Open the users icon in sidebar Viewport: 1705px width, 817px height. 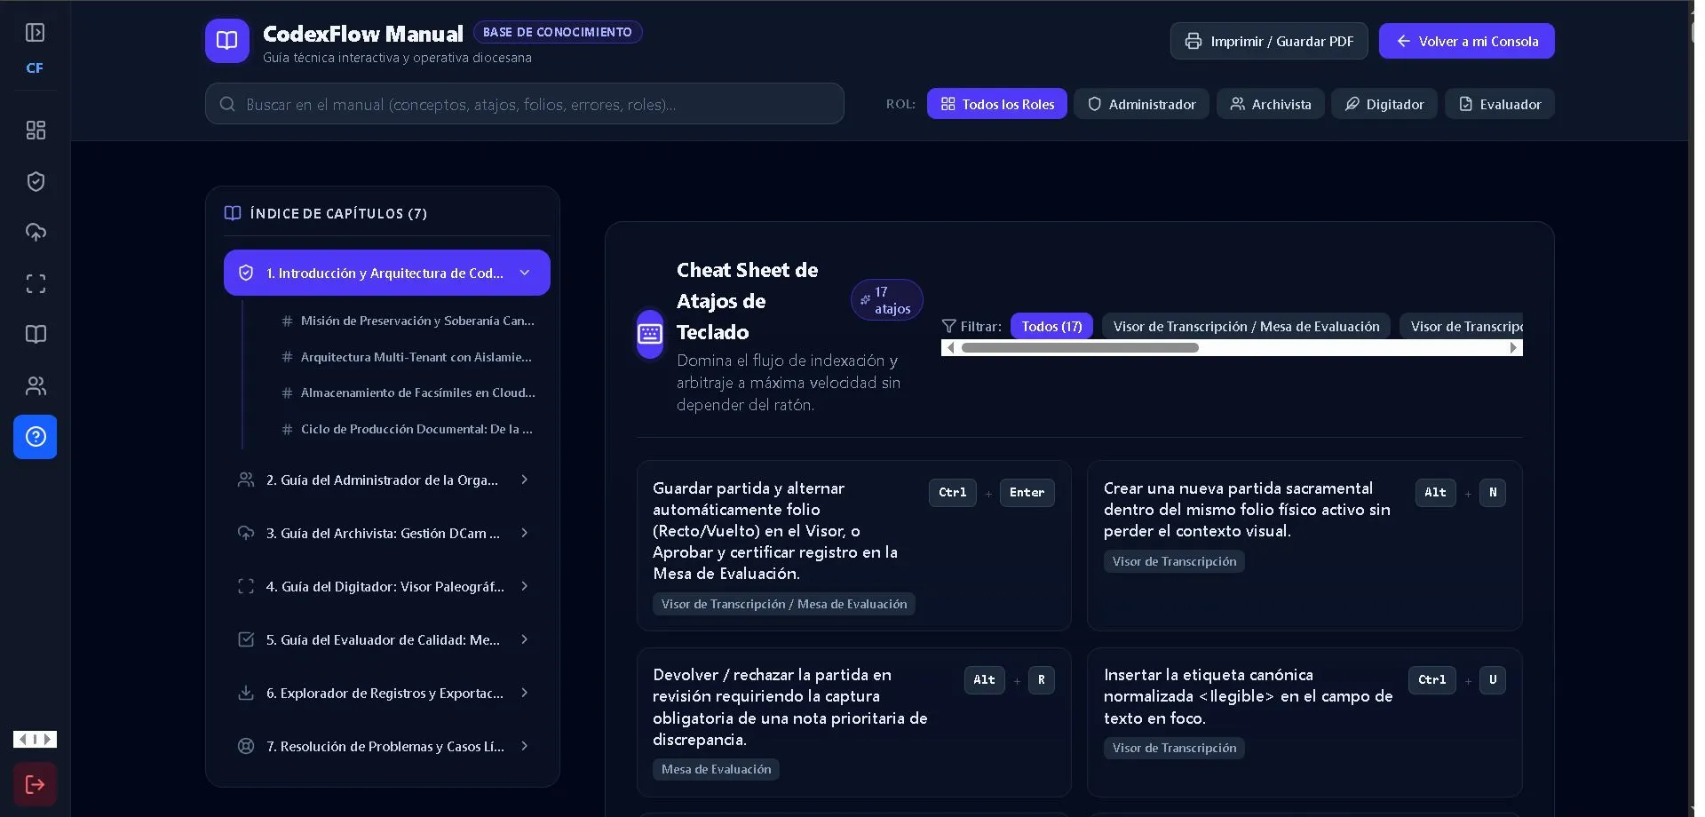36,385
